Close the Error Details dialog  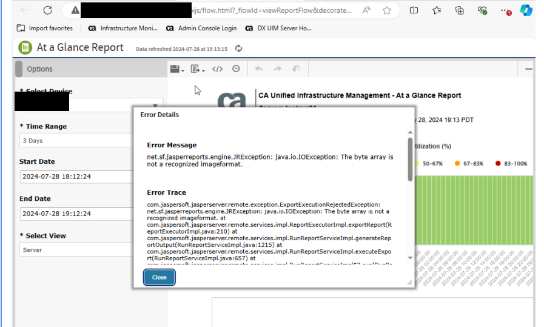[159, 277]
